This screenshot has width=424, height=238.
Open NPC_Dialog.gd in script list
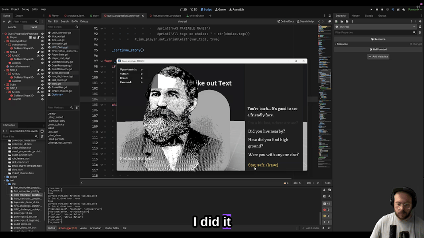click(x=60, y=47)
